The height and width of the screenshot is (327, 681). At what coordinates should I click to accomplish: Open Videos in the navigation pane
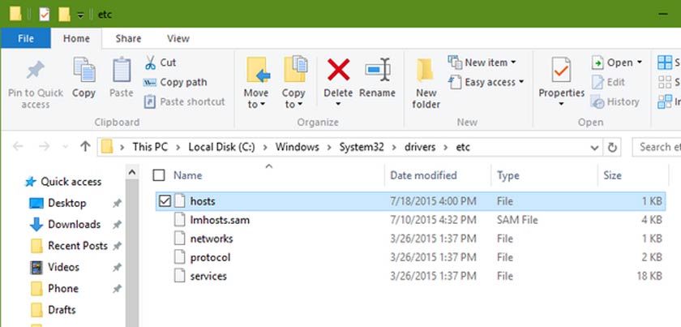[x=54, y=267]
